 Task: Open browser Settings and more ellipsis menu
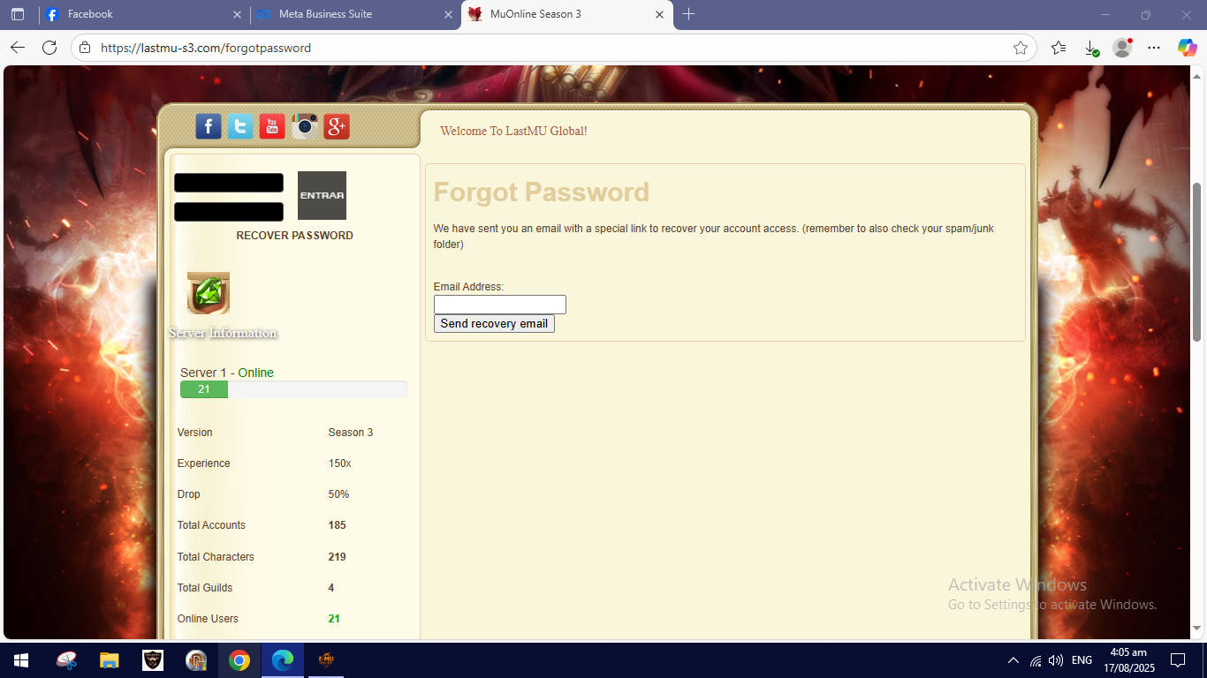[x=1154, y=48]
